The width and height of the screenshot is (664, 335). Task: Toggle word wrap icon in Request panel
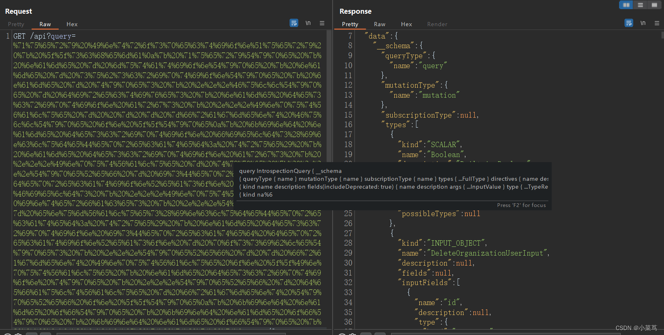[294, 23]
